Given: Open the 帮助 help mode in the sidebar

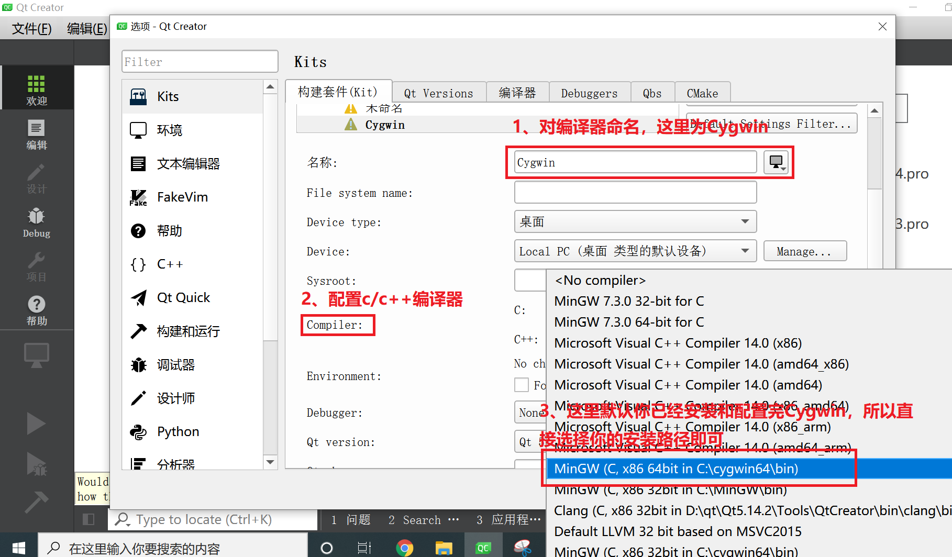Looking at the screenshot, I should pyautogui.click(x=36, y=309).
